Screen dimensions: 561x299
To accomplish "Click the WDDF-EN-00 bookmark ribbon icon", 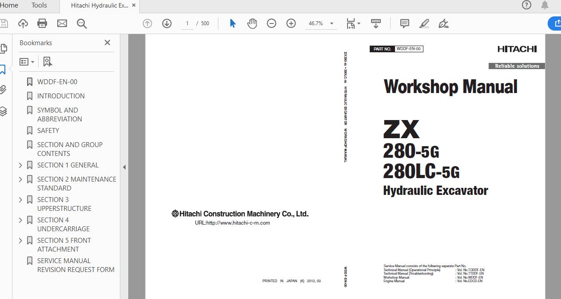I will click(x=30, y=82).
